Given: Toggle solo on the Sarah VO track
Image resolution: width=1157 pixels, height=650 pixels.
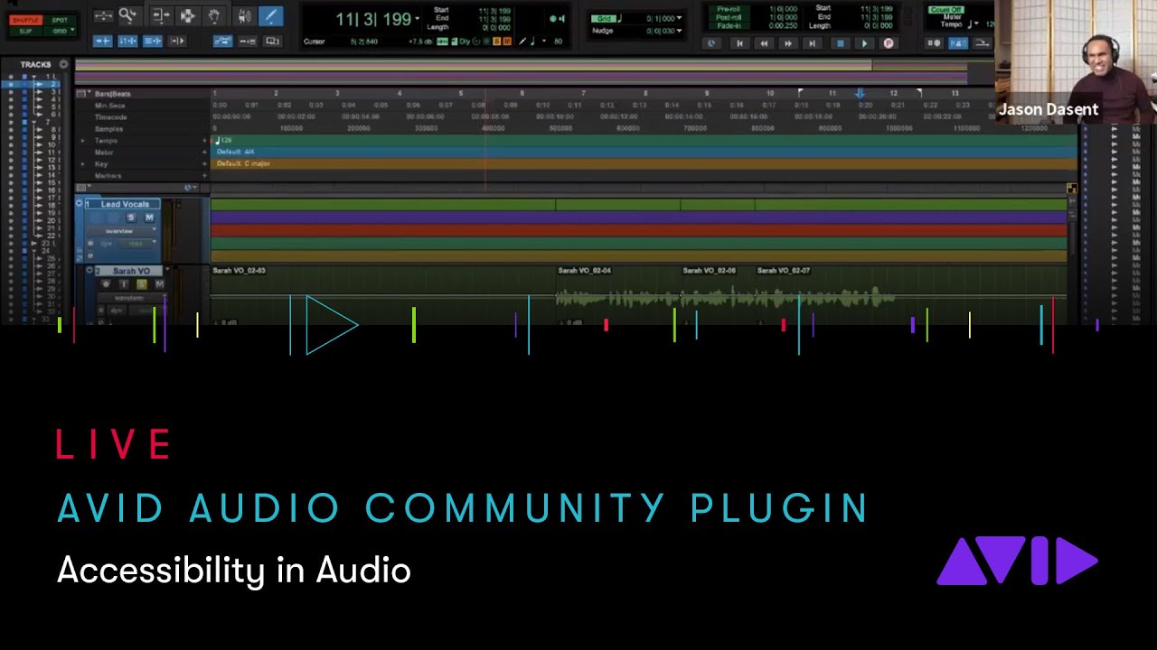Looking at the screenshot, I should point(141,284).
